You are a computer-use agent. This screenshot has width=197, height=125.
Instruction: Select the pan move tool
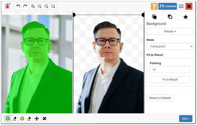(x=37, y=119)
